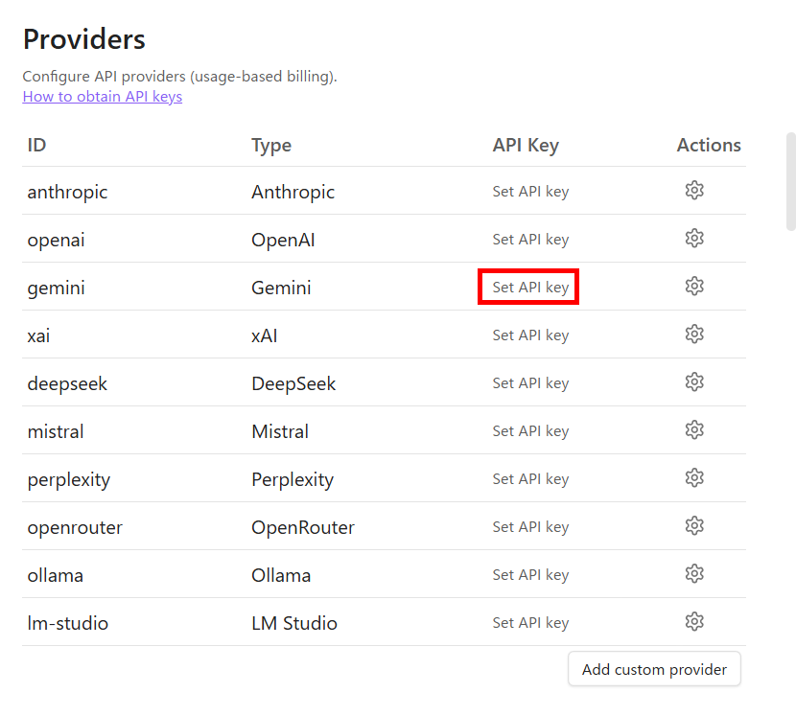Click the Configure API providers description text
The height and width of the screenshot is (716, 796).
tap(179, 77)
